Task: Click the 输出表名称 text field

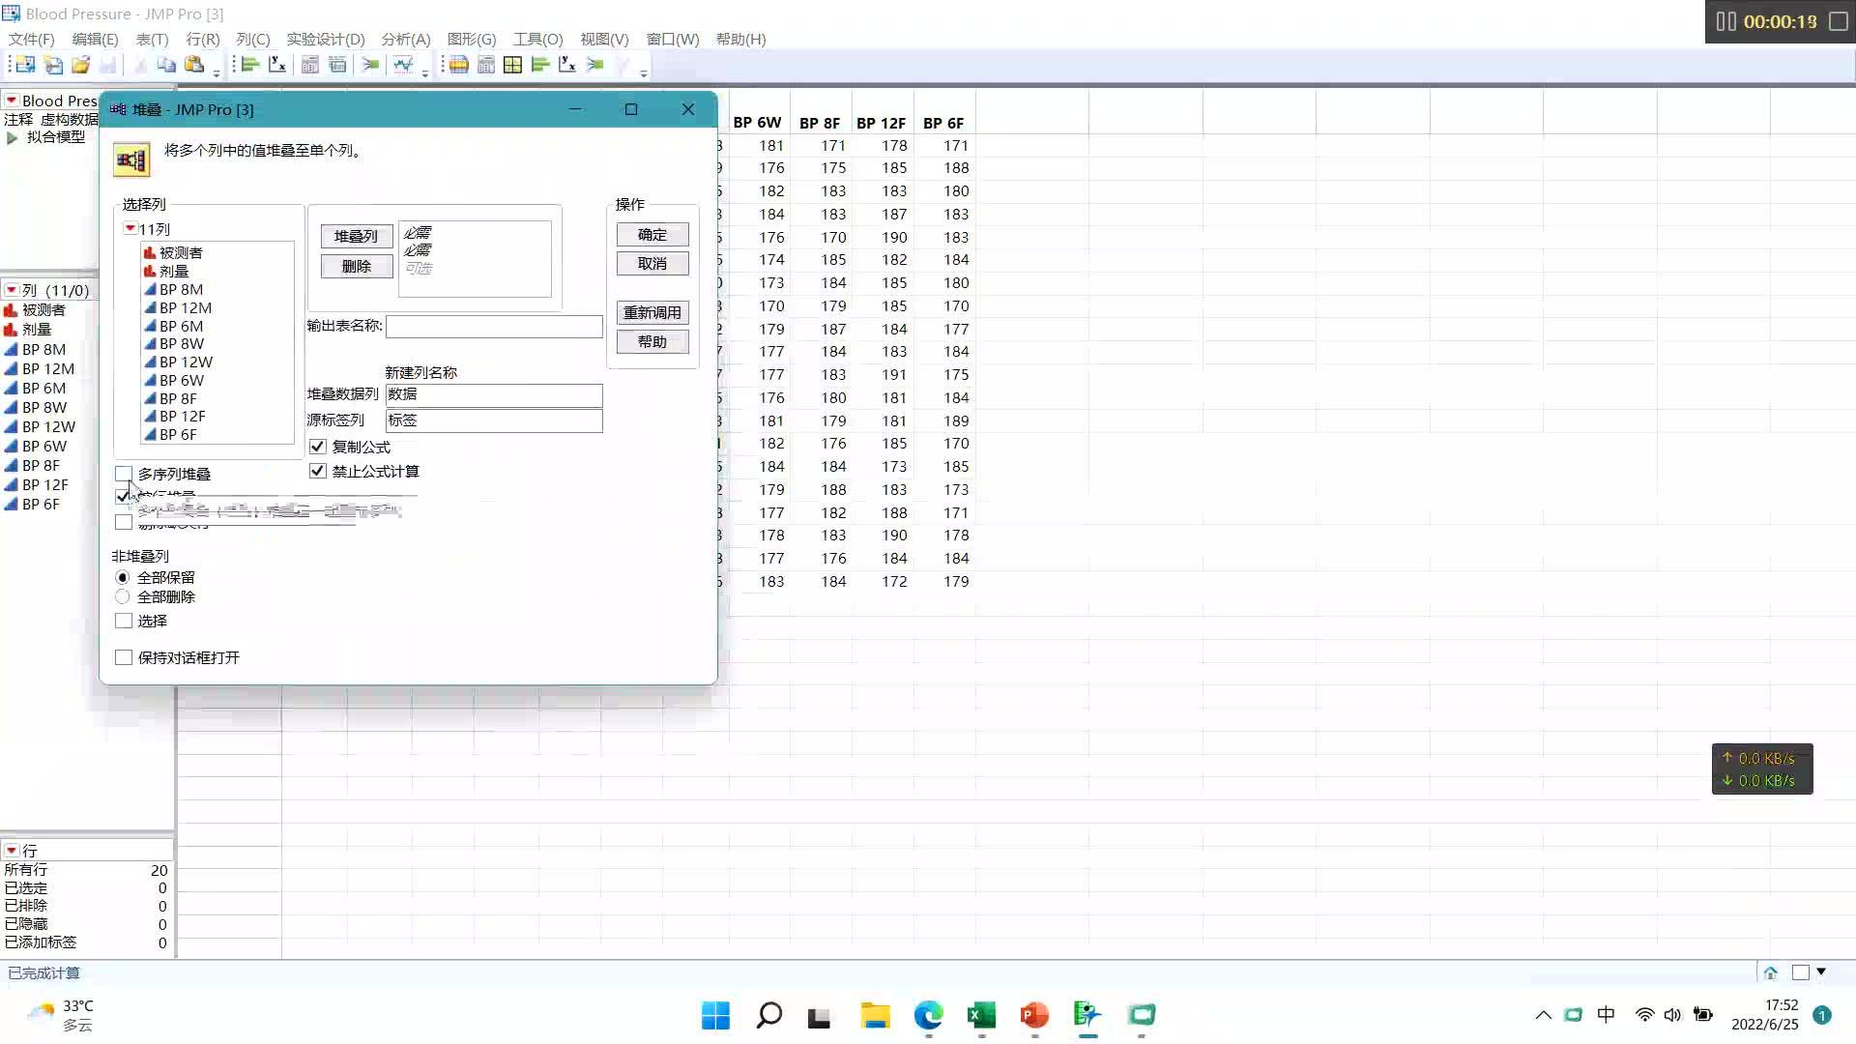Action: click(x=494, y=327)
